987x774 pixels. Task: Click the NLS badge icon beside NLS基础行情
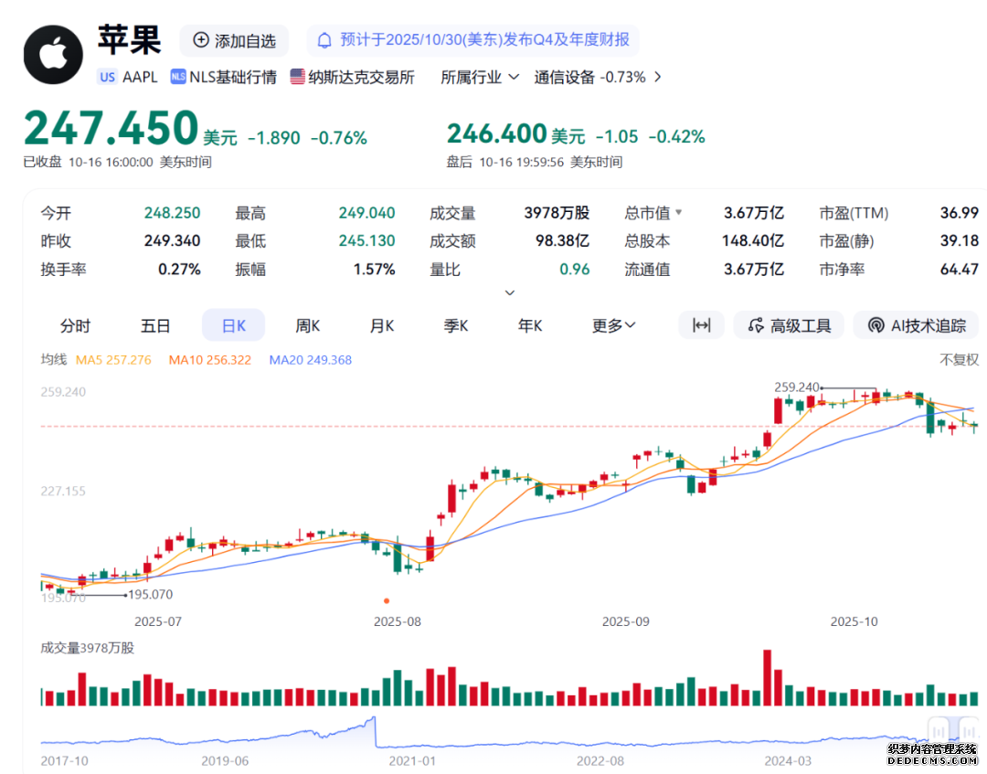177,77
